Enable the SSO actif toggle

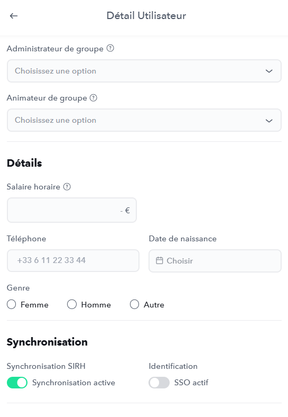click(x=159, y=383)
